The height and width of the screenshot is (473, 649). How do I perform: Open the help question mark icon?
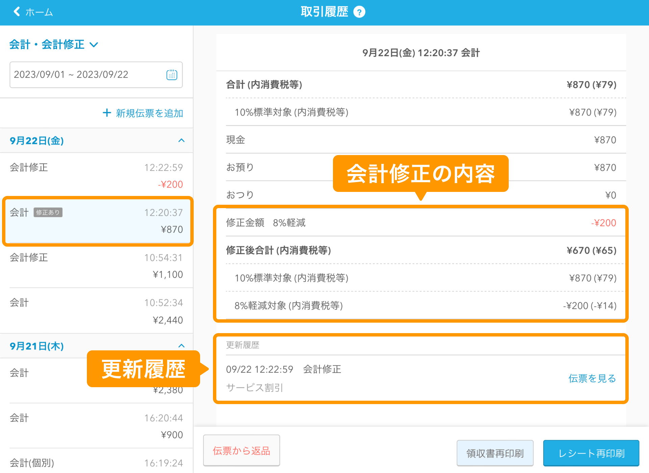(x=359, y=12)
